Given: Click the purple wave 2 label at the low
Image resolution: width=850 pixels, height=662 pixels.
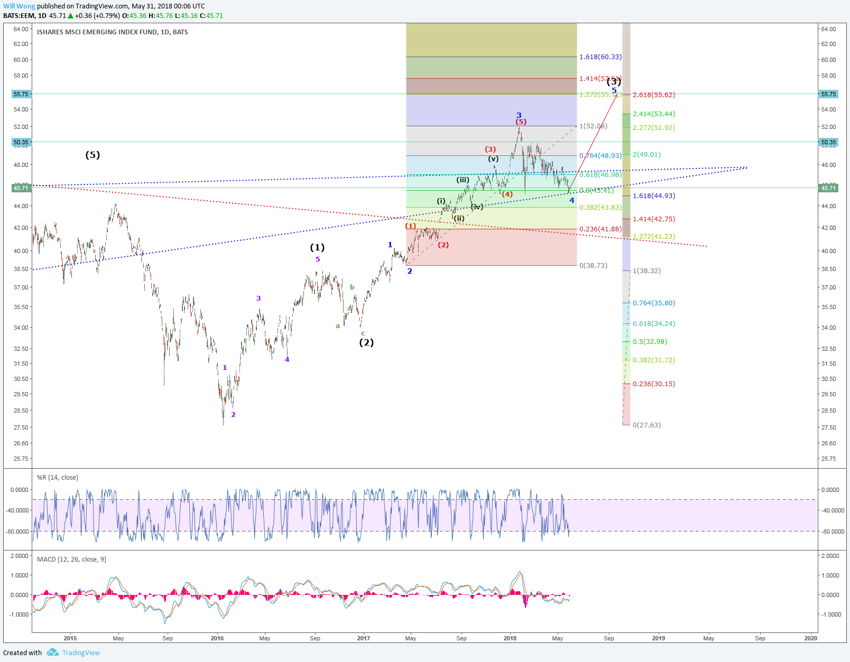Looking at the screenshot, I should [x=233, y=415].
